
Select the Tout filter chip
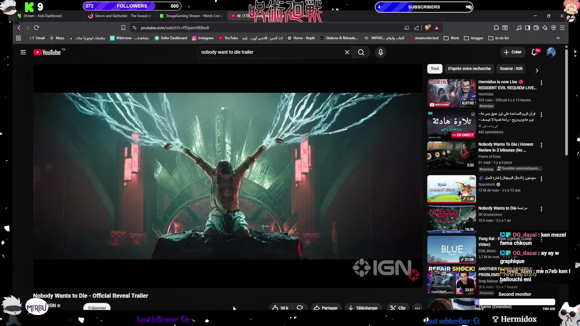[435, 69]
